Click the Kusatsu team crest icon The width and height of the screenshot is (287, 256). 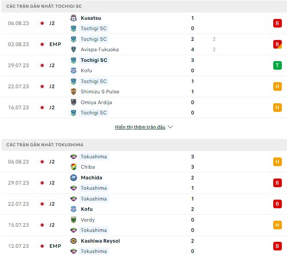(74, 18)
